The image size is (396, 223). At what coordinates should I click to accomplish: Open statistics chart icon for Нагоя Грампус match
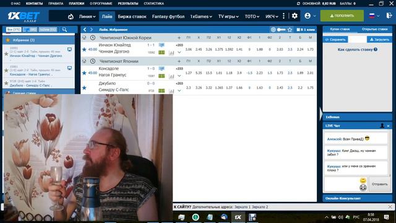click(171, 76)
